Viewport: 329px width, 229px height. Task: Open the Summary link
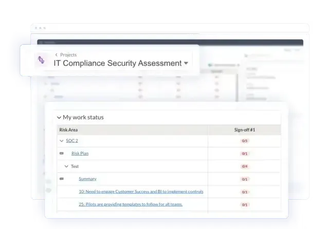(x=87, y=179)
